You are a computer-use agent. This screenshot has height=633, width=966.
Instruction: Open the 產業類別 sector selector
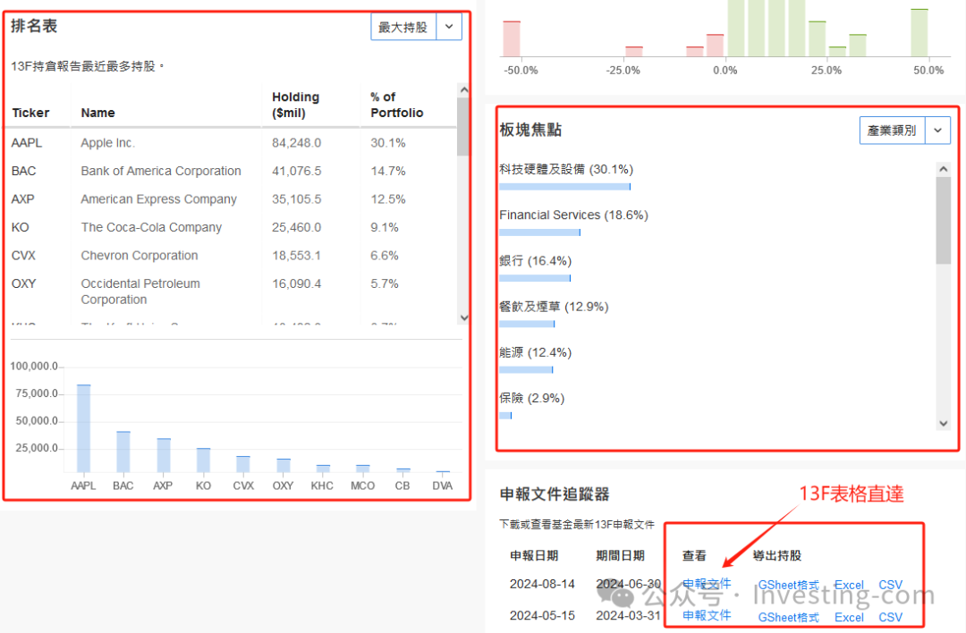[x=892, y=131]
